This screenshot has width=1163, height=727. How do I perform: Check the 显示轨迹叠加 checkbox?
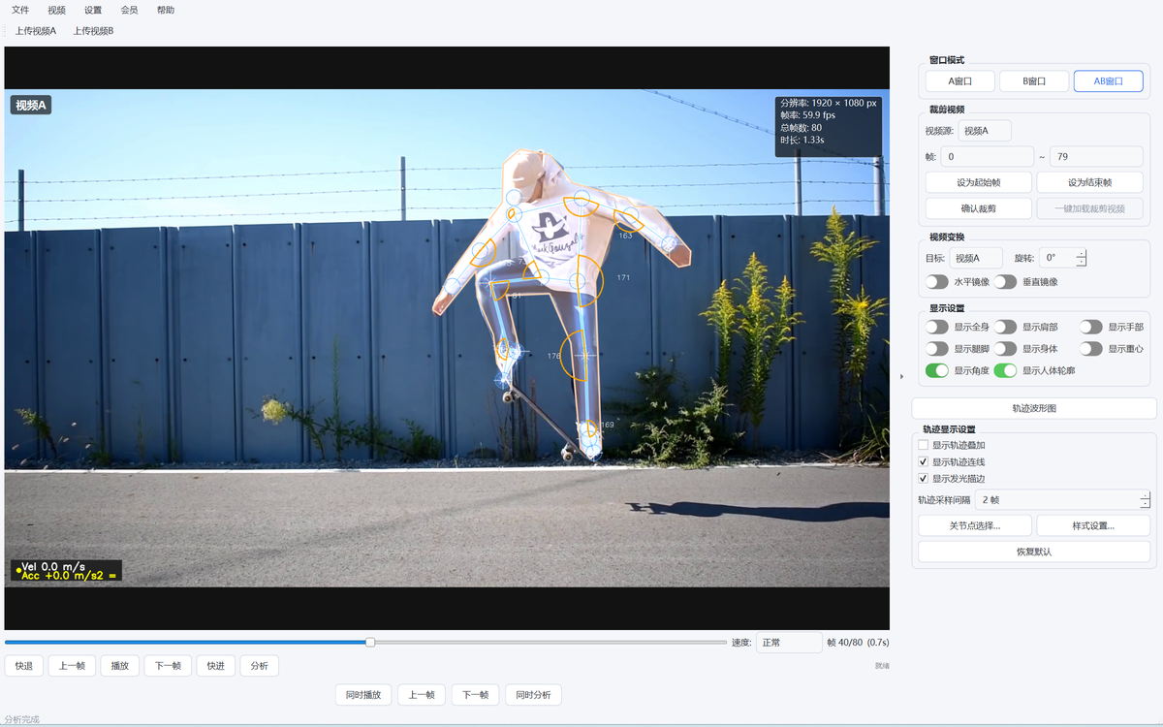point(924,445)
